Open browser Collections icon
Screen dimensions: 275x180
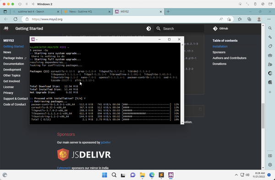click(x=249, y=19)
